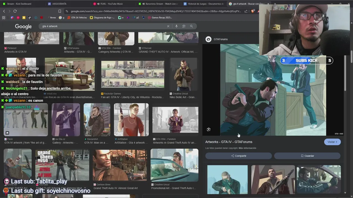Viewport: 353px width, 198px height.
Task: Open 'Más información' copyright link
Action: pyautogui.click(x=247, y=148)
